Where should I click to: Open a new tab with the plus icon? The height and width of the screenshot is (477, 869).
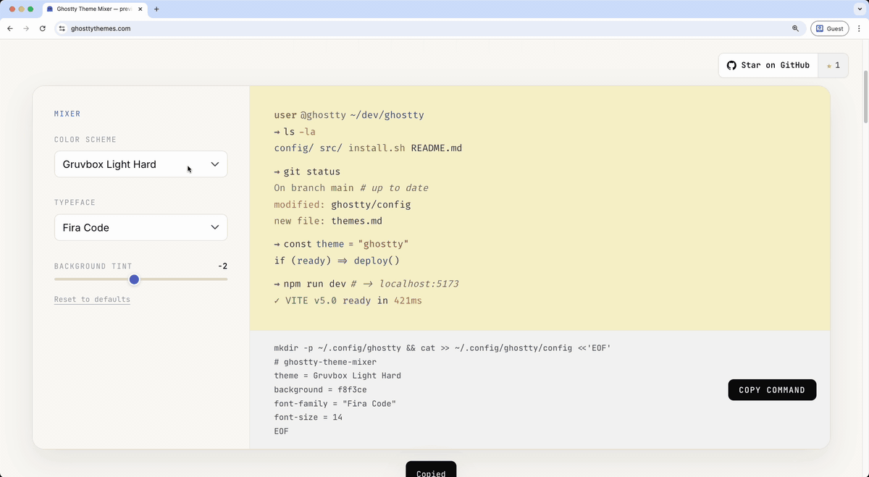tap(156, 9)
